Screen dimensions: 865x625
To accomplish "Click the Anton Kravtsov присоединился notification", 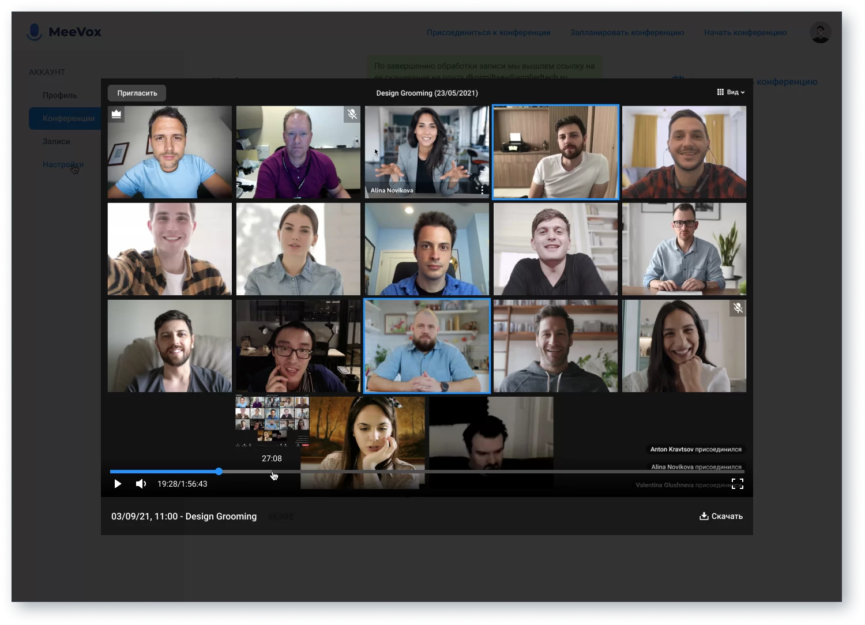I will click(696, 449).
